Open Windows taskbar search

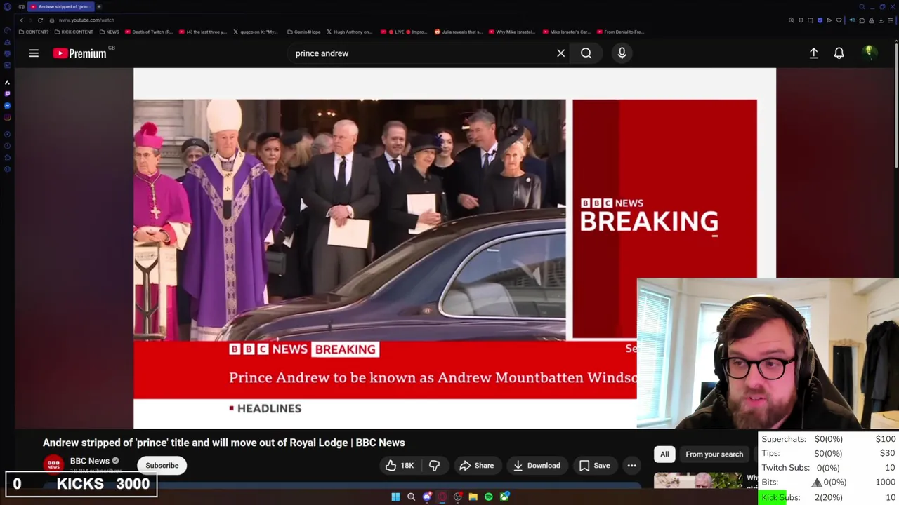coord(411,497)
